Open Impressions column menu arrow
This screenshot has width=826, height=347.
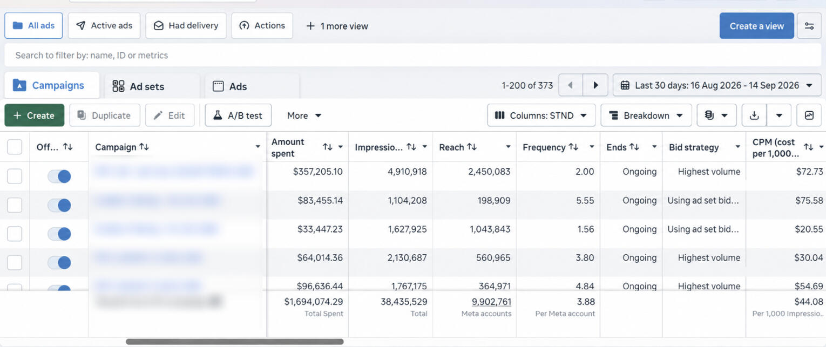click(x=425, y=147)
